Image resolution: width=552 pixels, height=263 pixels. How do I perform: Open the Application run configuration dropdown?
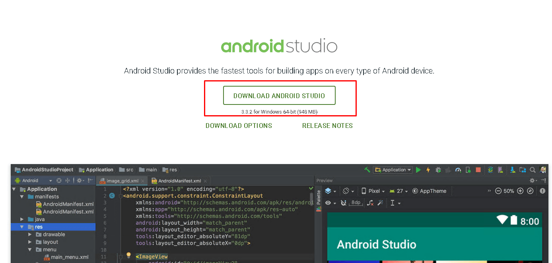coord(393,170)
